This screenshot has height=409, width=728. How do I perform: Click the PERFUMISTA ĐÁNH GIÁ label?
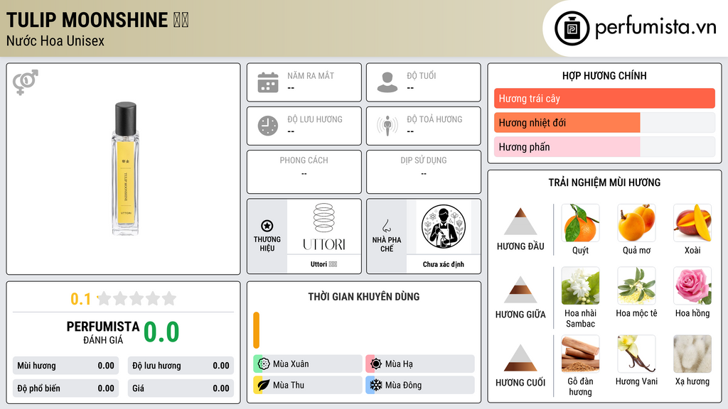pos(103,332)
